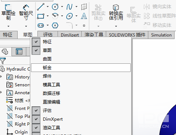Open the Sketch Fillet dropdown arrow

76,25
